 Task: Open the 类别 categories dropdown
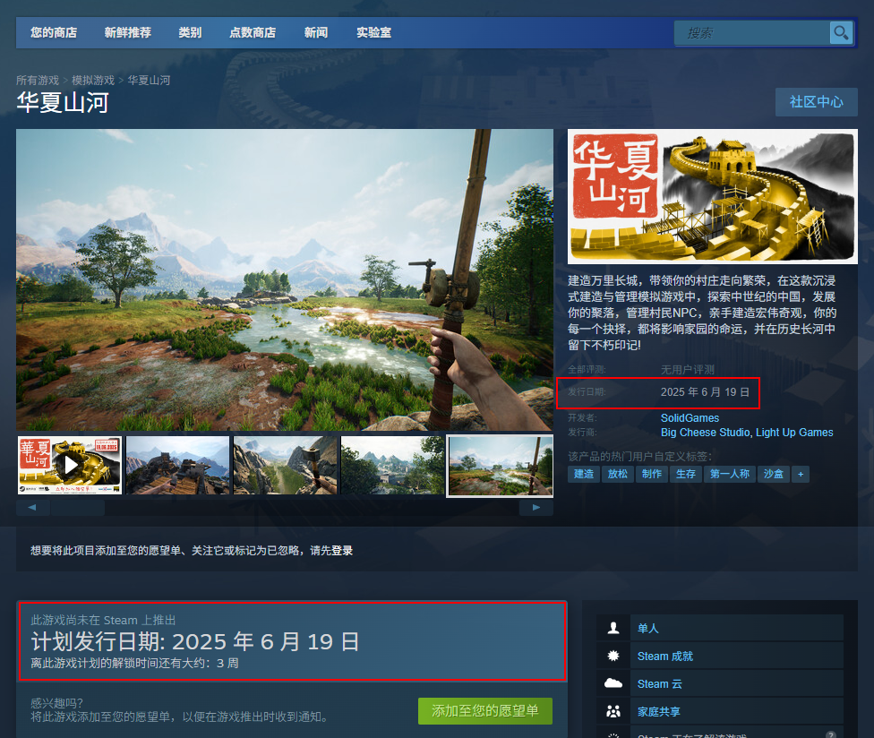coord(189,32)
